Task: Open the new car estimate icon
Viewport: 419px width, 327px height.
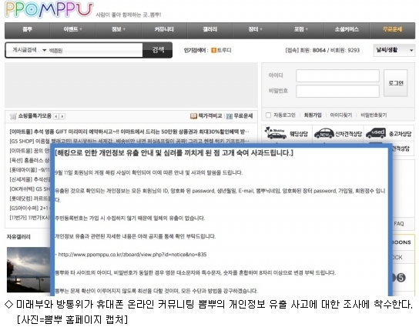Action: 323,133
